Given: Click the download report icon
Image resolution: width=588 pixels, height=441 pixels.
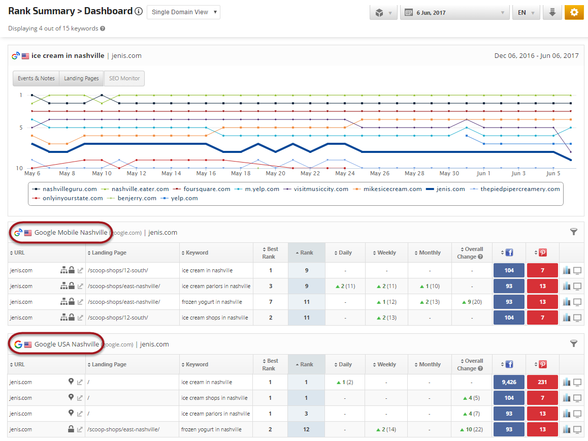Looking at the screenshot, I should click(x=552, y=12).
